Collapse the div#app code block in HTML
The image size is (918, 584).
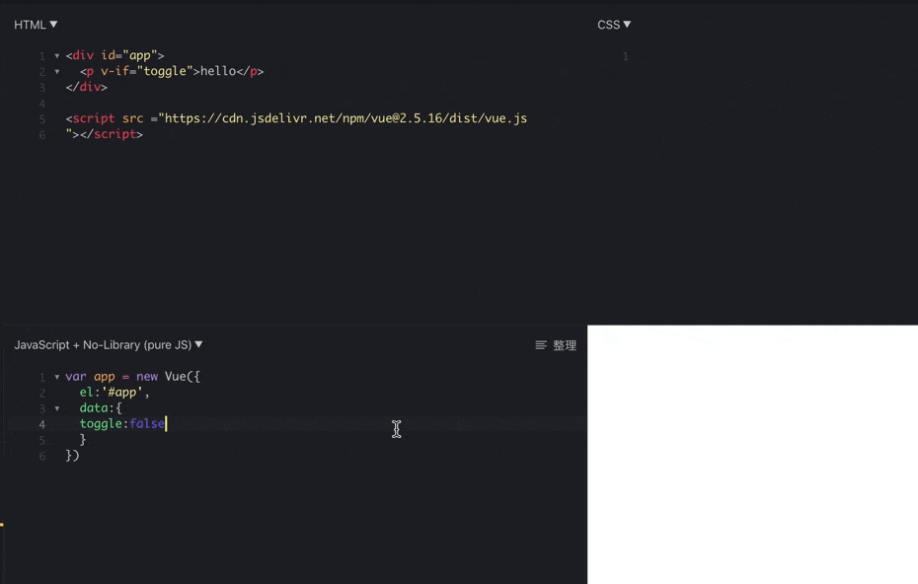(56, 55)
